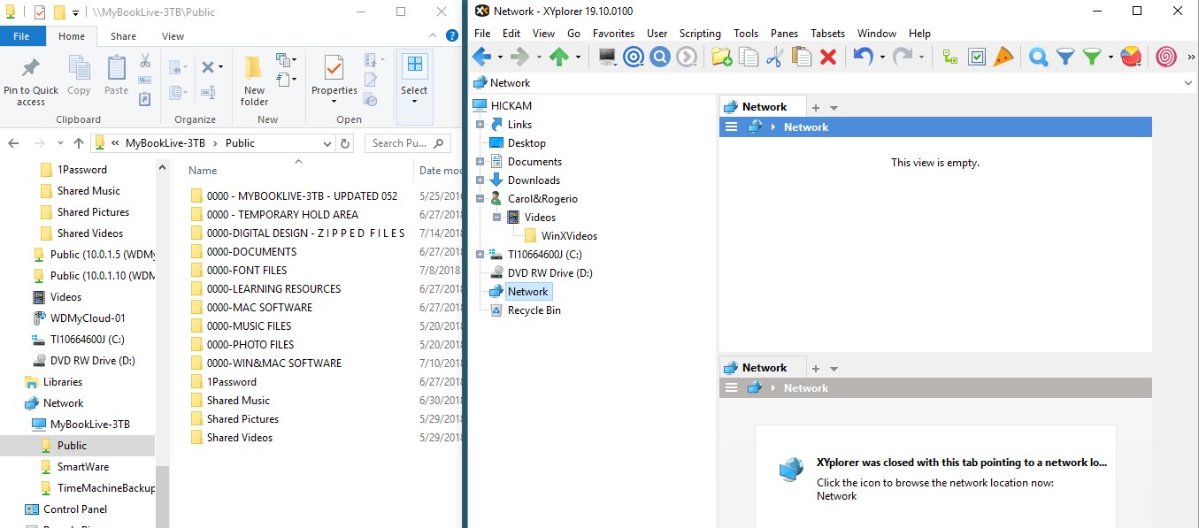The image size is (1199, 528).
Task: Create a new folder via XYplorer toolbar icon
Action: 721,57
